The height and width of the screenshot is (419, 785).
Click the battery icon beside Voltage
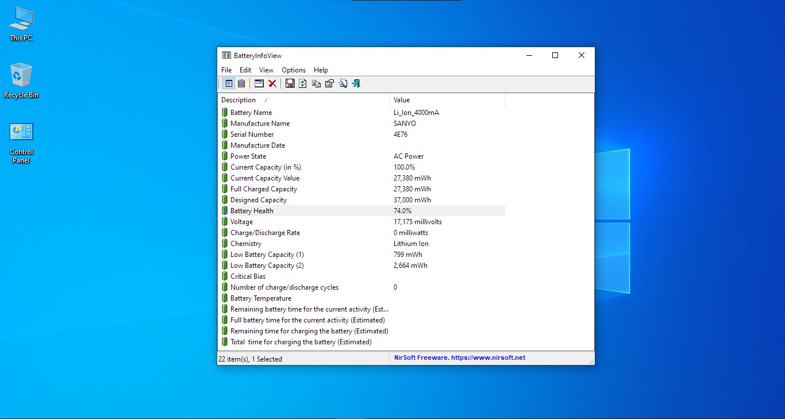[225, 222]
